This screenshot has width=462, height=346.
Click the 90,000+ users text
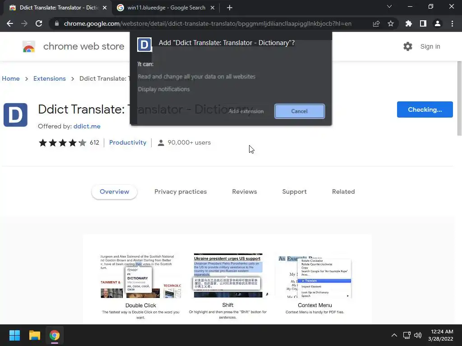pos(189,142)
